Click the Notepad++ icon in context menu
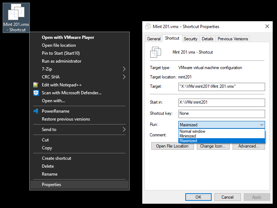 pos(36,85)
